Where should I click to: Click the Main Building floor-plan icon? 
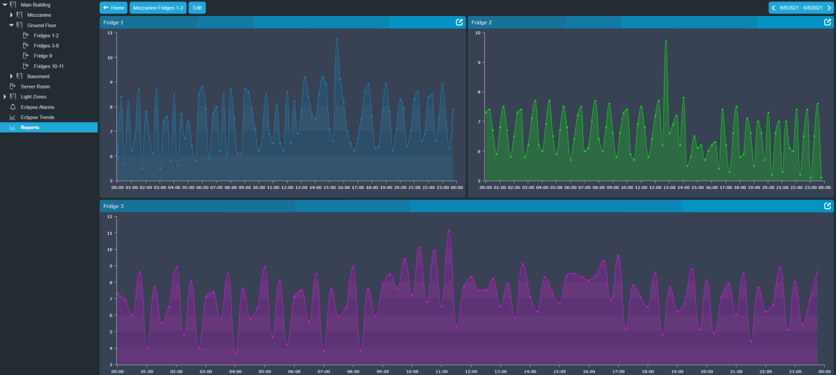pyautogui.click(x=13, y=5)
